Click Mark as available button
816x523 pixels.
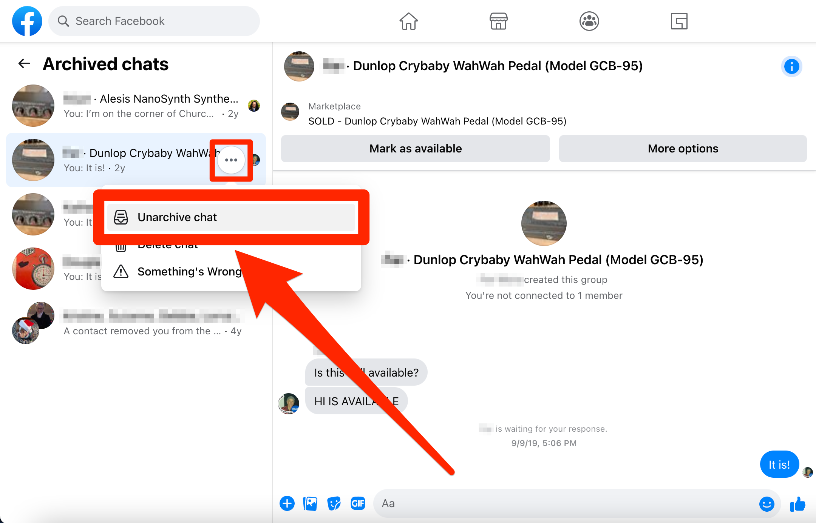tap(416, 149)
